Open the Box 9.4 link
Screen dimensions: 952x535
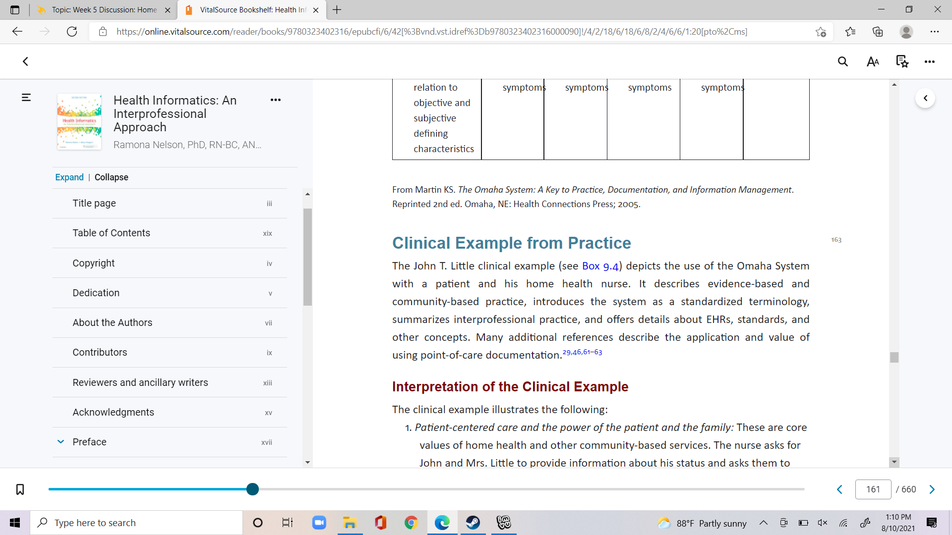pos(600,266)
